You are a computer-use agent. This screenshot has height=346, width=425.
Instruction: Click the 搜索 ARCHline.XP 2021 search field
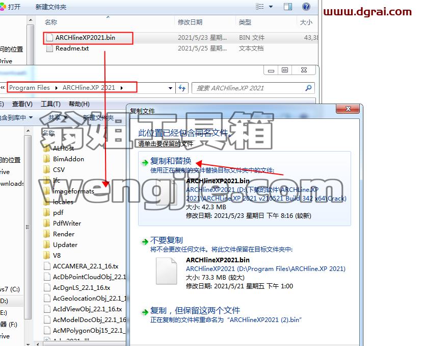pyautogui.click(x=249, y=88)
